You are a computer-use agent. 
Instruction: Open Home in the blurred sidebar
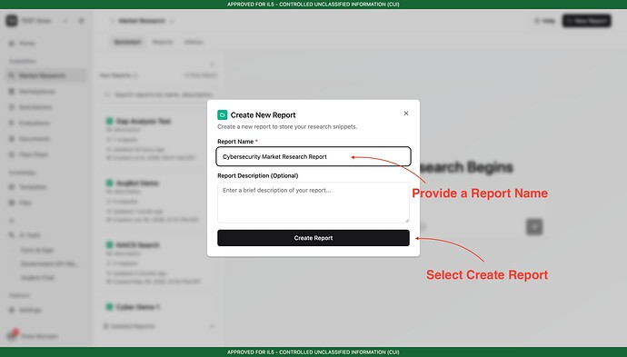(23, 44)
